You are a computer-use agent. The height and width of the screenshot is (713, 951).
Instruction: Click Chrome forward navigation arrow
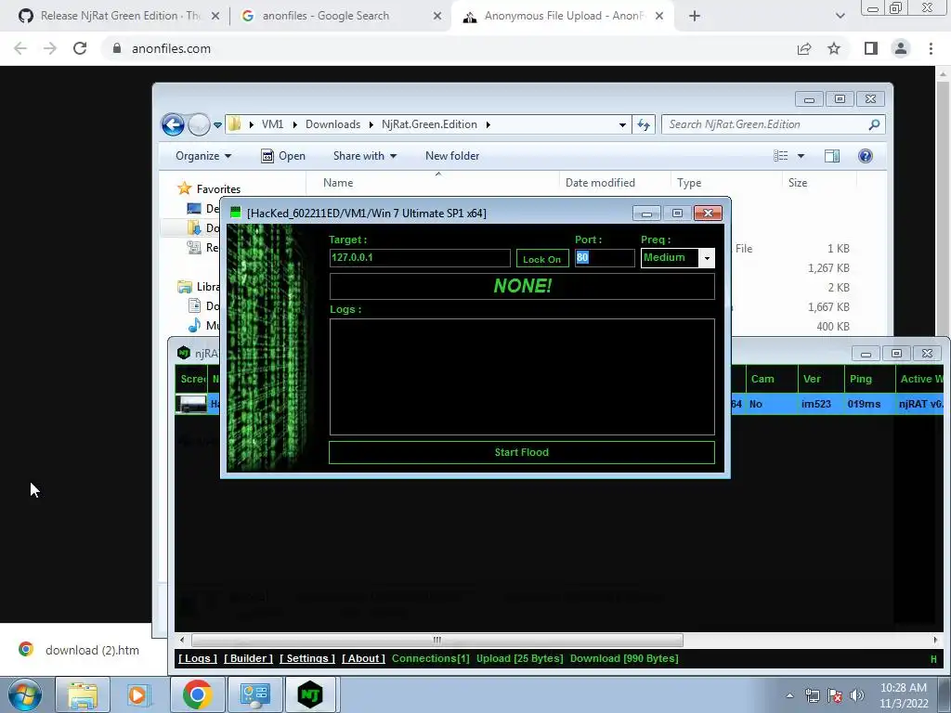point(50,48)
